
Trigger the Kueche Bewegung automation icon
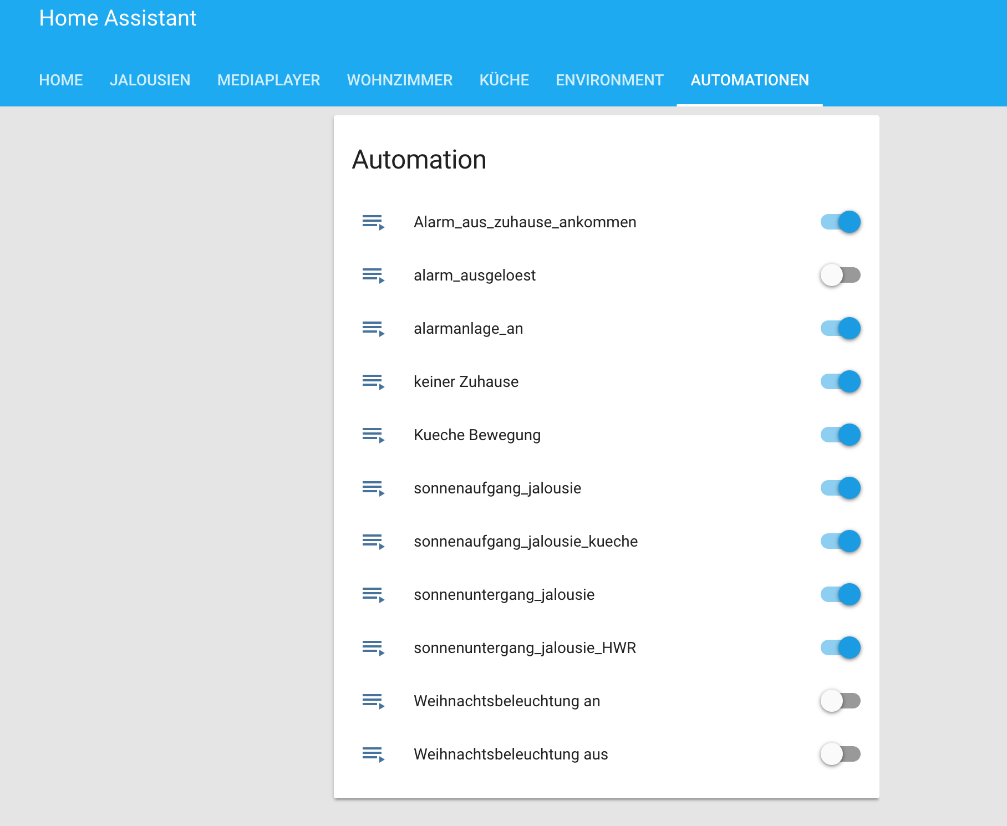[x=373, y=435]
